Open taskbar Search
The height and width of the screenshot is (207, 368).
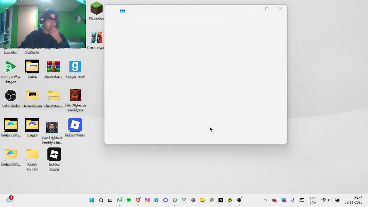(101, 200)
